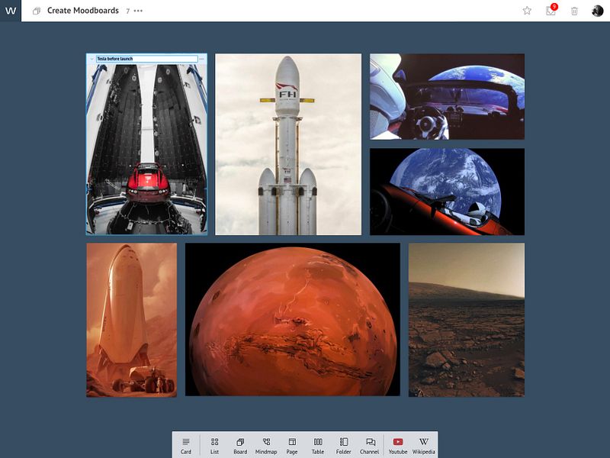
Task: Open the Tesla before launch card options menu
Action: pyautogui.click(x=201, y=59)
